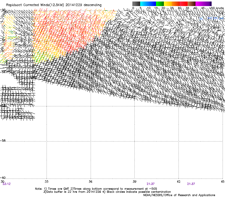
Task: Click the brown 35-40 knots legend segment
Action: [x=192, y=4]
